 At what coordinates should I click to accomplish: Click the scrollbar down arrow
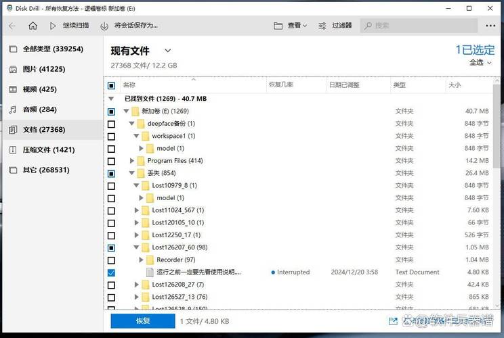click(x=497, y=306)
